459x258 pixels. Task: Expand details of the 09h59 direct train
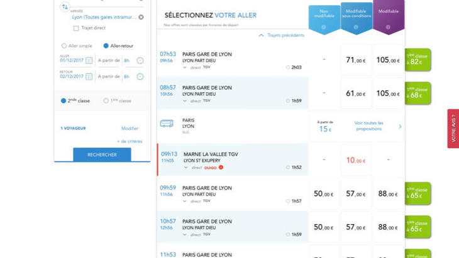pyautogui.click(x=185, y=201)
